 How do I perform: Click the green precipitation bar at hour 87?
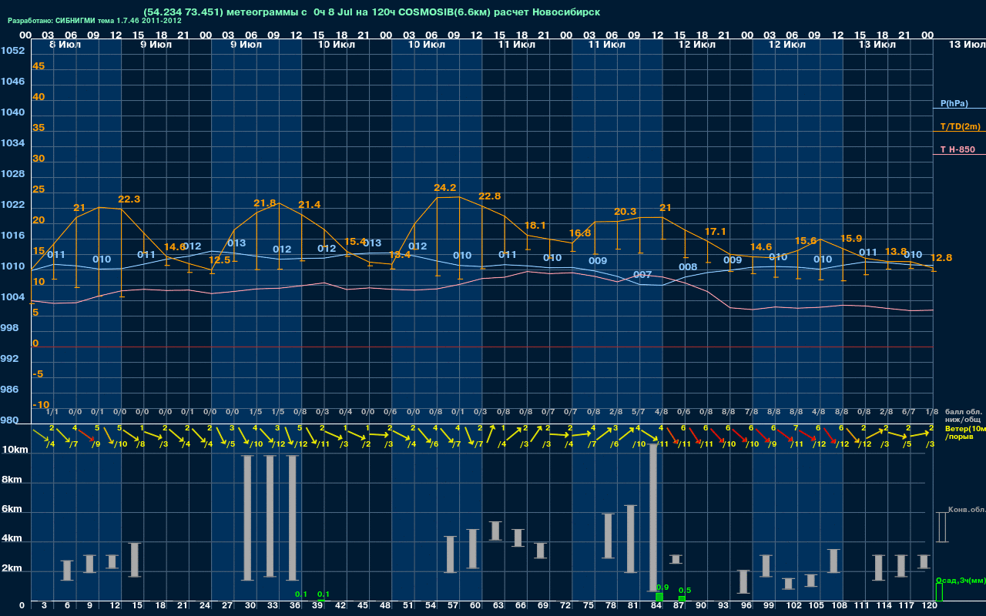point(682,598)
